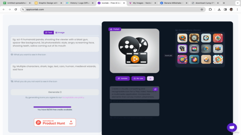Select the gray video screen library icon
This screenshot has height=135, width=241.
tap(194, 49)
